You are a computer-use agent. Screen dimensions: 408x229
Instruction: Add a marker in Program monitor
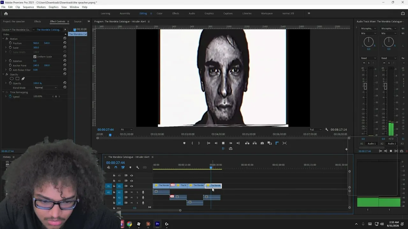pos(184,143)
